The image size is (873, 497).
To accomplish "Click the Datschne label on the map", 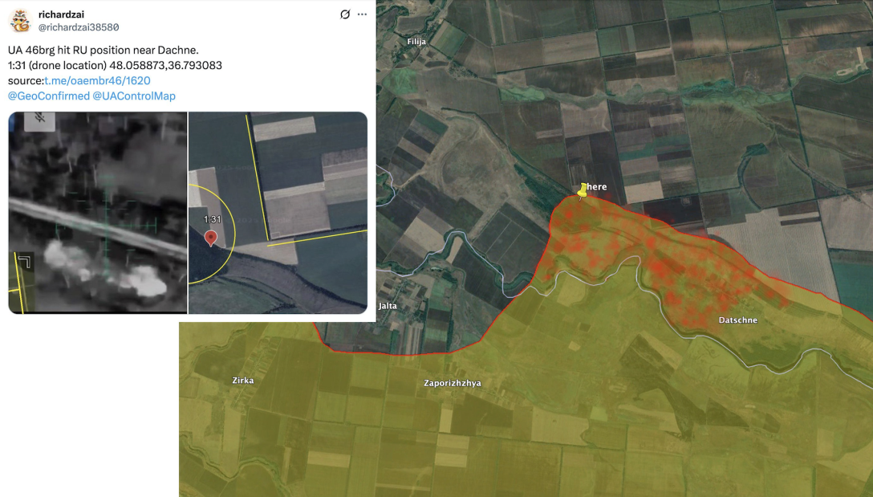I will (737, 320).
